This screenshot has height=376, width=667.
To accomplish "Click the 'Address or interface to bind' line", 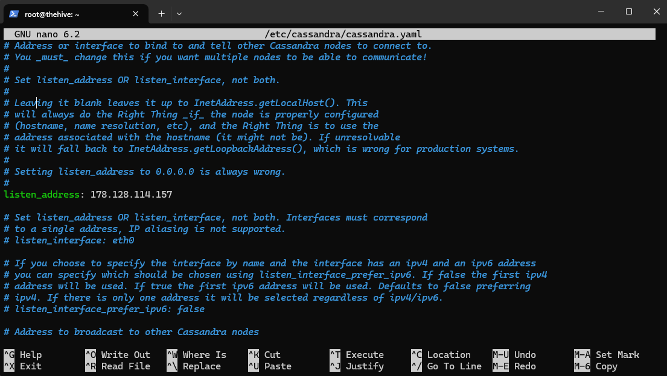I will point(218,45).
